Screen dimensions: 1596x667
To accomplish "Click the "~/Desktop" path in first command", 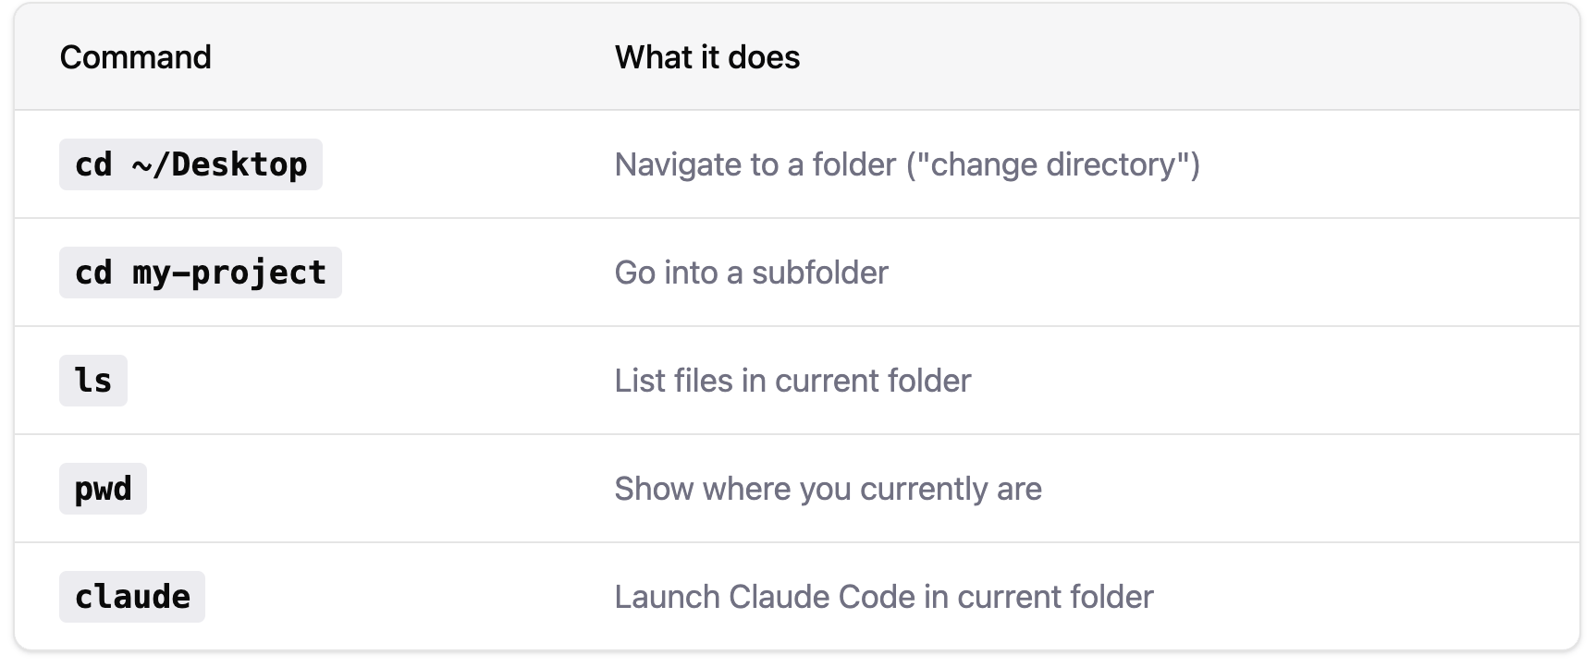I will [220, 164].
